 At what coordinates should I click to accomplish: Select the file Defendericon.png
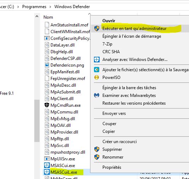[67, 65]
